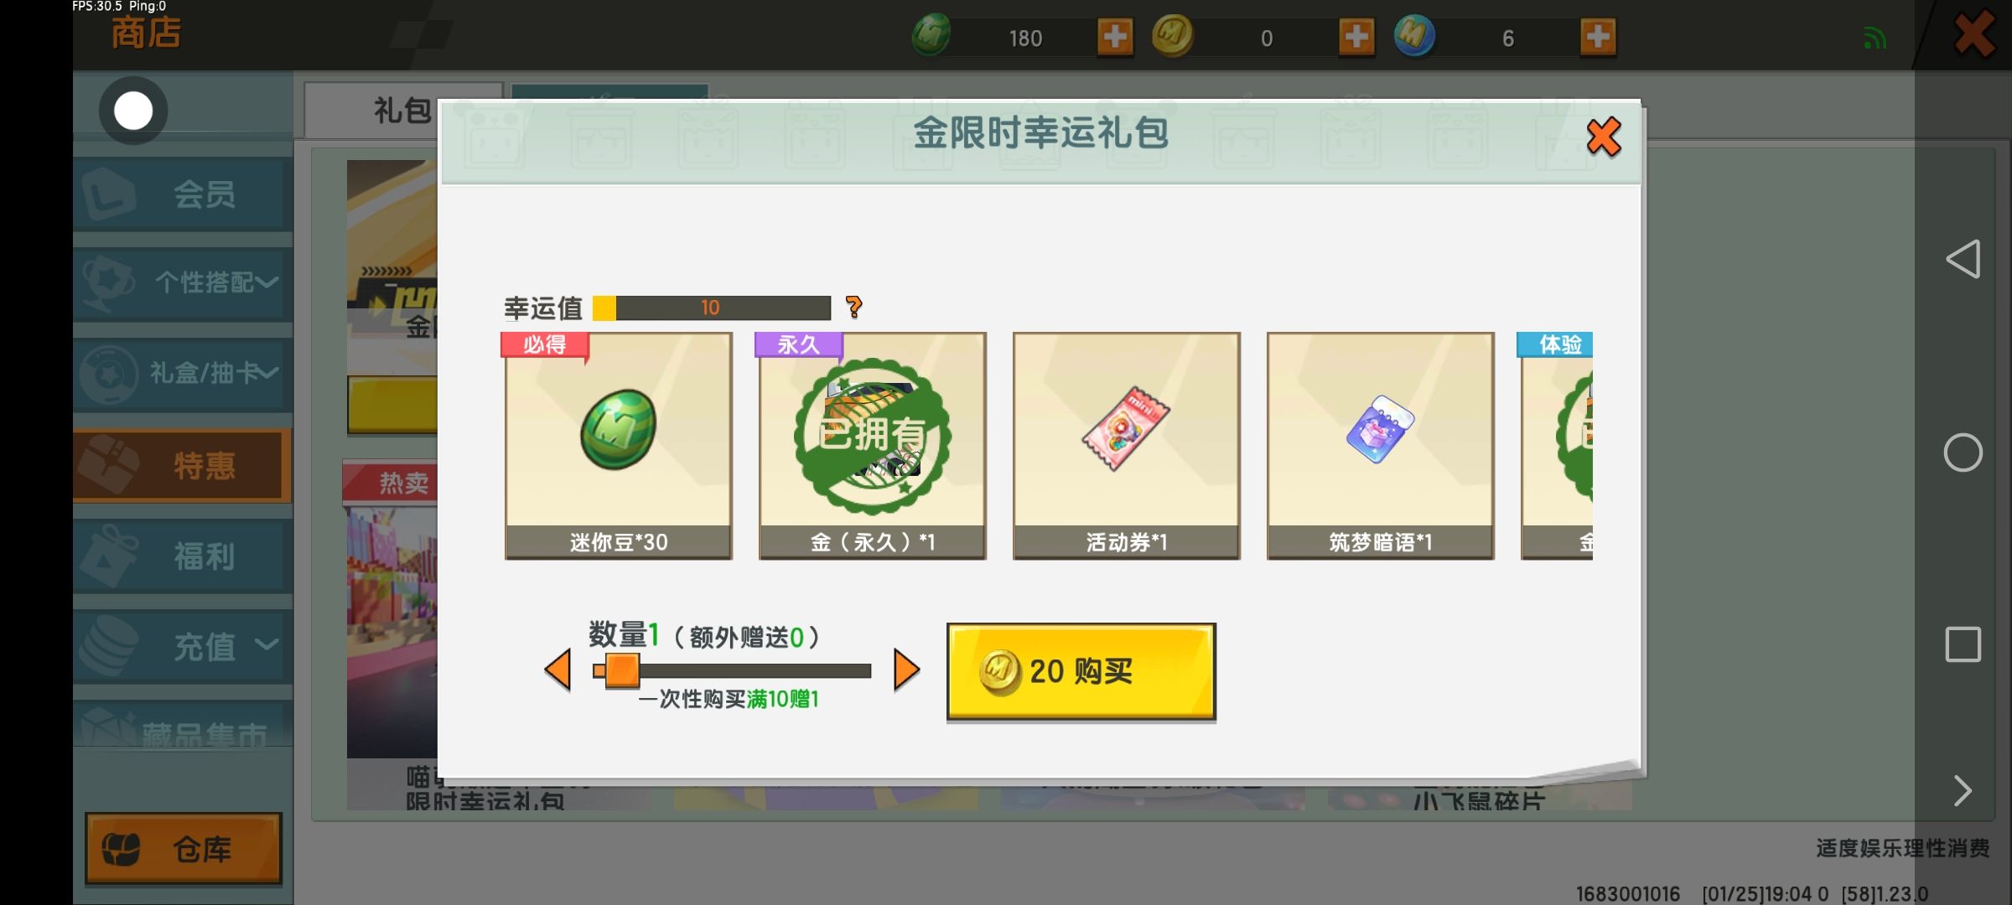The width and height of the screenshot is (2012, 905).
Task: Buy the pack for 20 coins
Action: [1081, 671]
